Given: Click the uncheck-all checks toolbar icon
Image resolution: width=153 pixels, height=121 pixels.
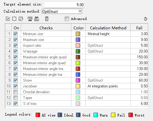Looking at the screenshot, I should tap(14, 19).
